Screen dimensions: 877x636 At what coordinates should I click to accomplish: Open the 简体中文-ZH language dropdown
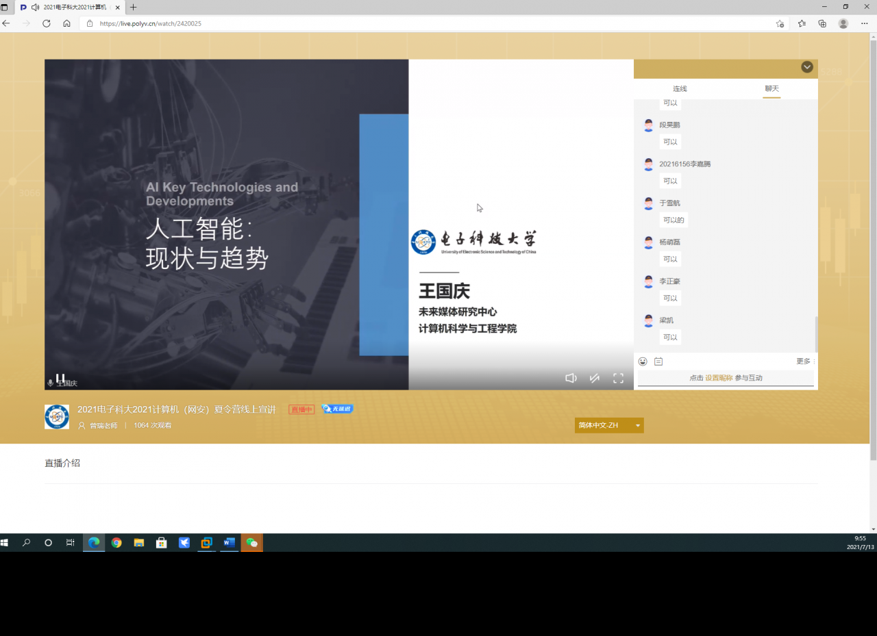(608, 425)
